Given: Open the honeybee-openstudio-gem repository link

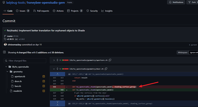Looking at the screenshot, I should click(46, 3).
